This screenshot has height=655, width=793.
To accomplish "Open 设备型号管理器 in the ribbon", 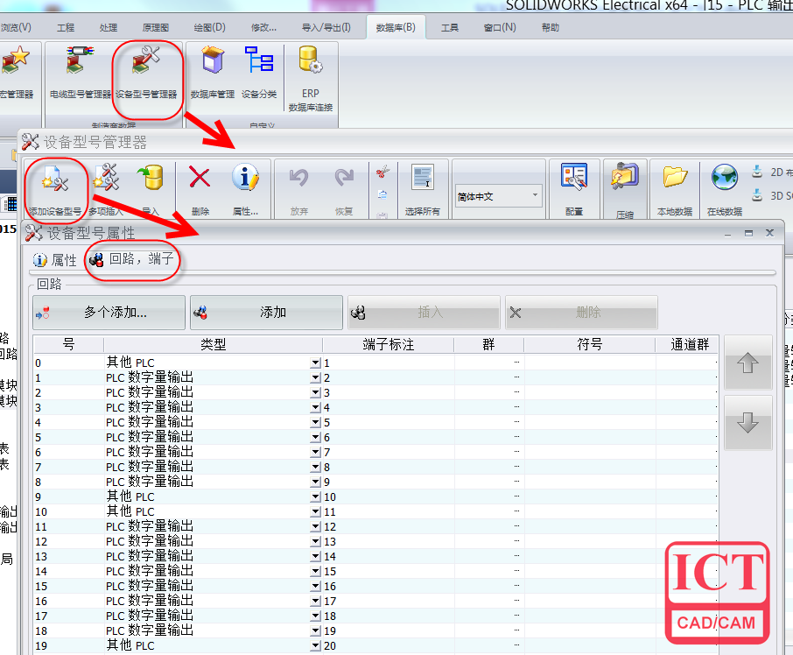I will coord(146,74).
